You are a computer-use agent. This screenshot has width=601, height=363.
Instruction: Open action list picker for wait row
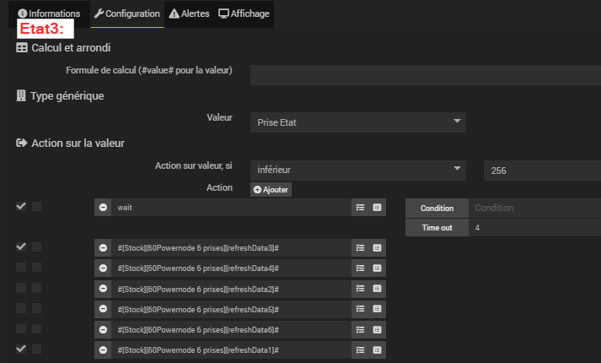[x=360, y=207]
